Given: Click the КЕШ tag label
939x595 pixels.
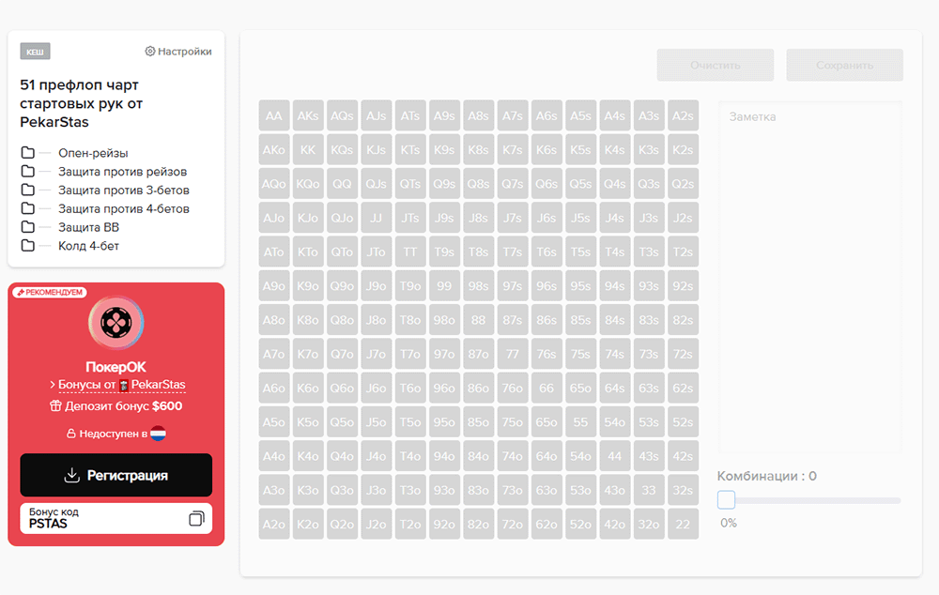Looking at the screenshot, I should 35,52.
